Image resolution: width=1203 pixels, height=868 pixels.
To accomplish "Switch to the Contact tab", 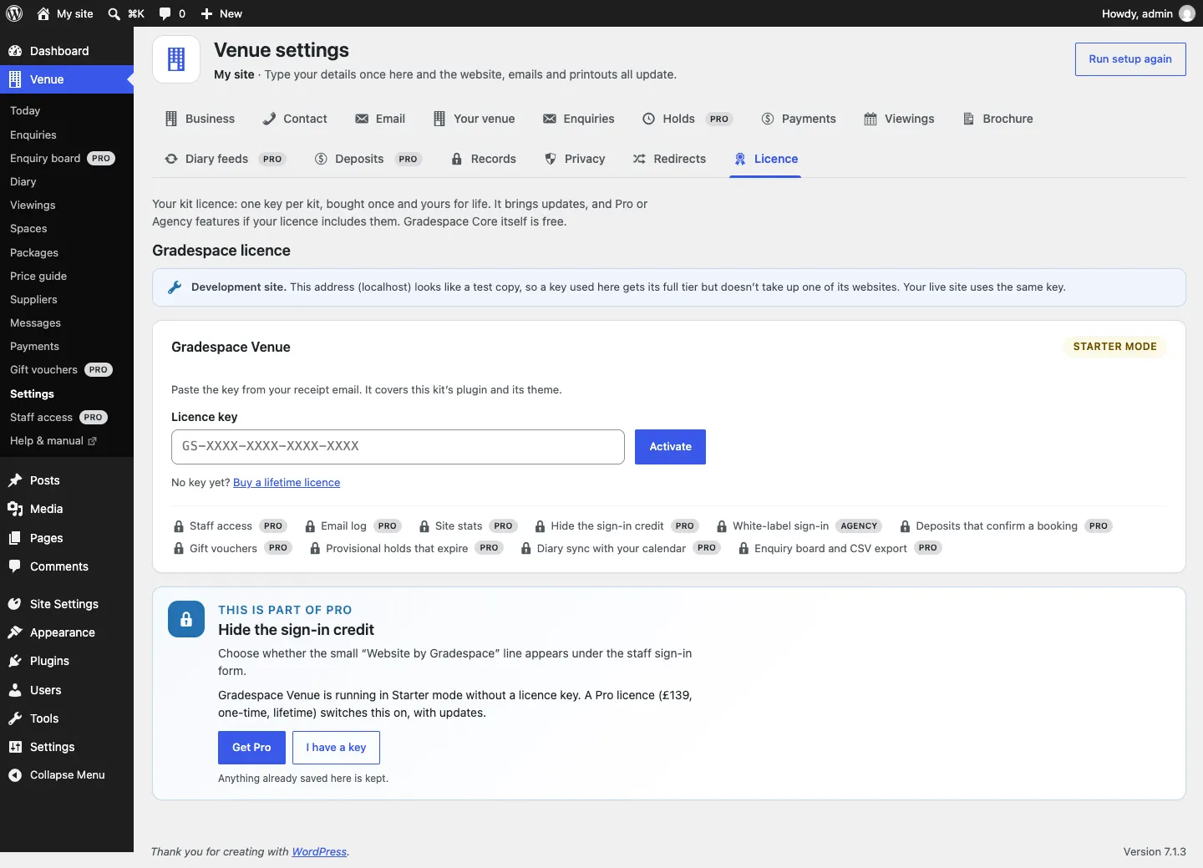I will [295, 119].
